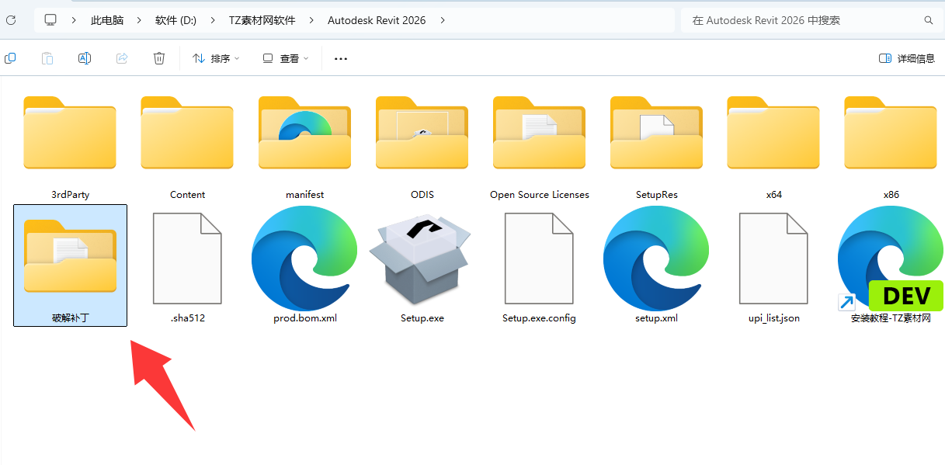This screenshot has width=945, height=465.
Task: Click the refresh icon
Action: coord(11,20)
